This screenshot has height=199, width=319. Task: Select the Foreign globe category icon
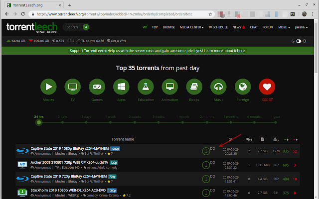tap(243, 87)
